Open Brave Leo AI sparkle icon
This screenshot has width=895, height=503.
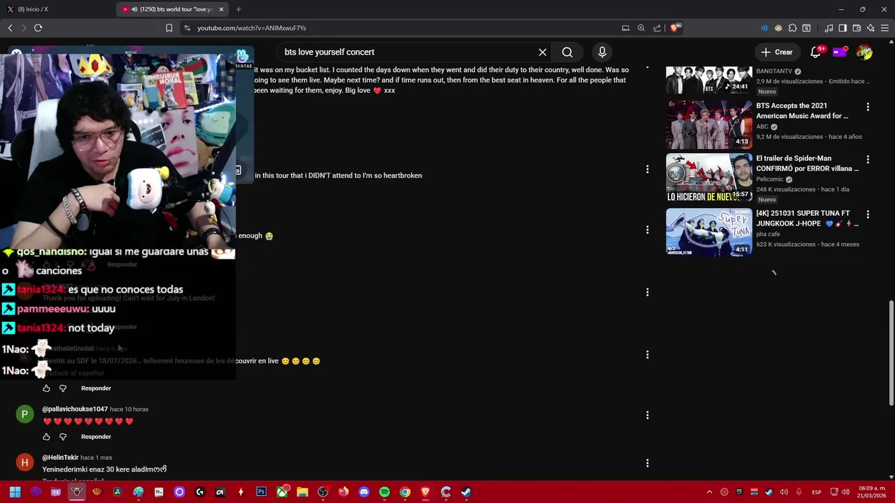click(x=871, y=28)
